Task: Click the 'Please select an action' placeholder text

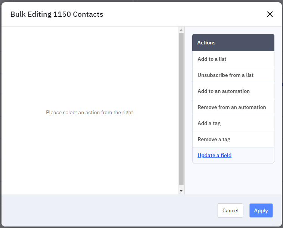Action: [x=89, y=112]
